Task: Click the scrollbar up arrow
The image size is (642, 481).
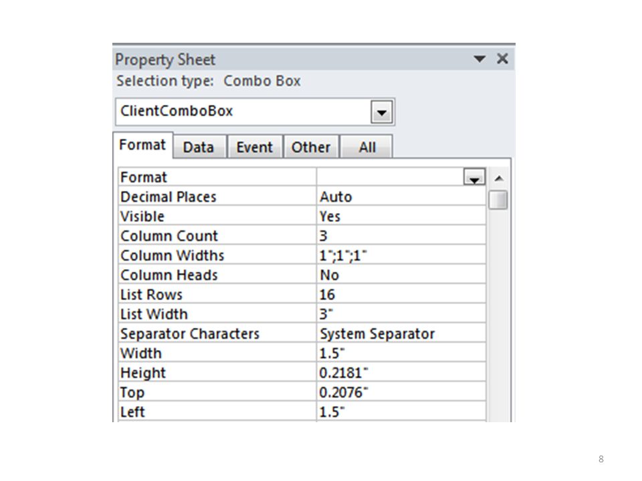Action: coord(498,178)
